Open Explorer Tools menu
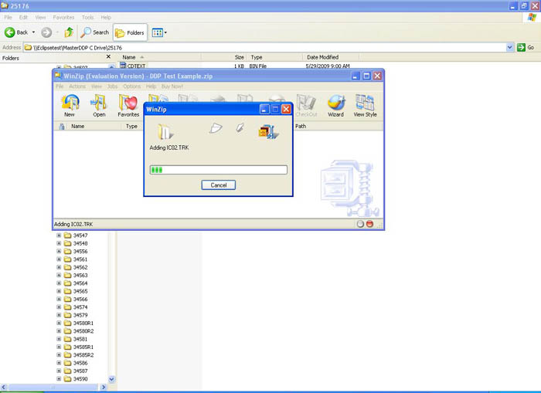Image resolution: width=541 pixels, height=393 pixels. (x=87, y=17)
